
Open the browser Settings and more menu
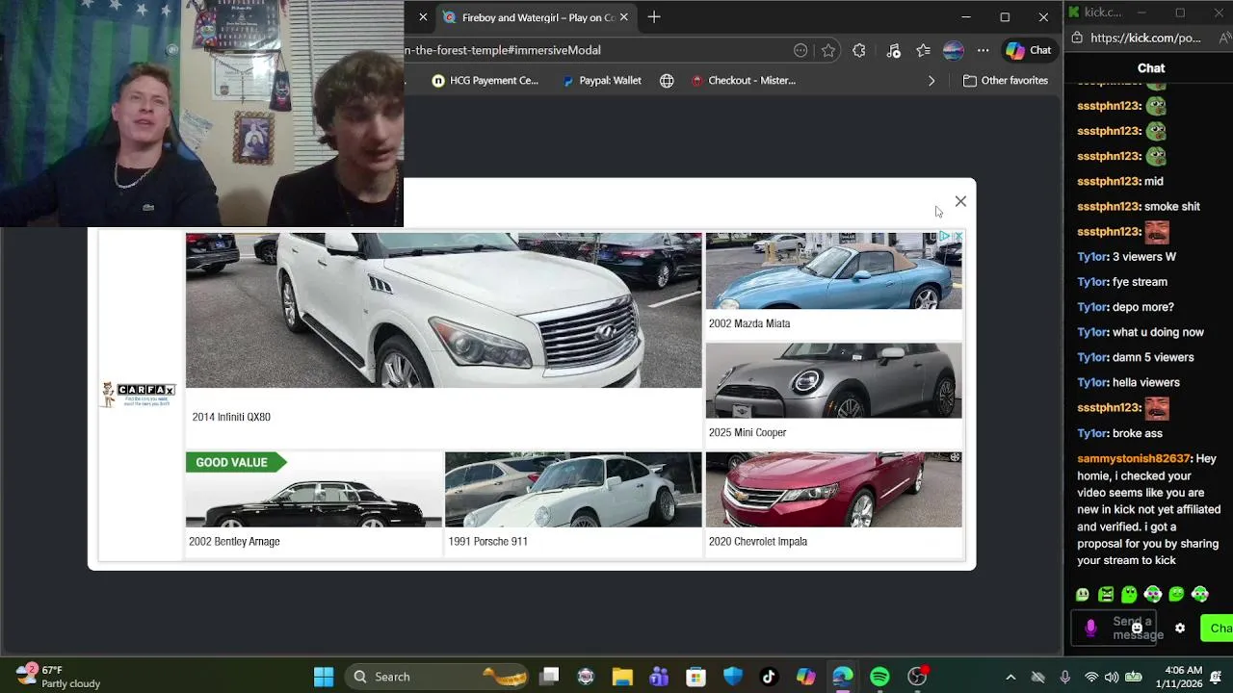(983, 50)
